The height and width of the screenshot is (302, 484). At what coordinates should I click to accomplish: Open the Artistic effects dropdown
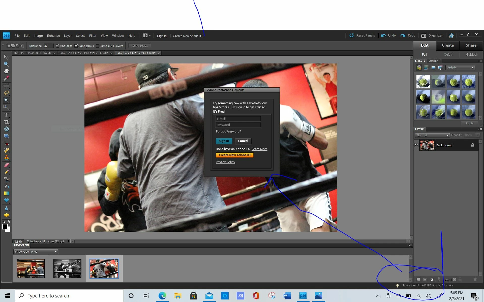tap(460, 68)
